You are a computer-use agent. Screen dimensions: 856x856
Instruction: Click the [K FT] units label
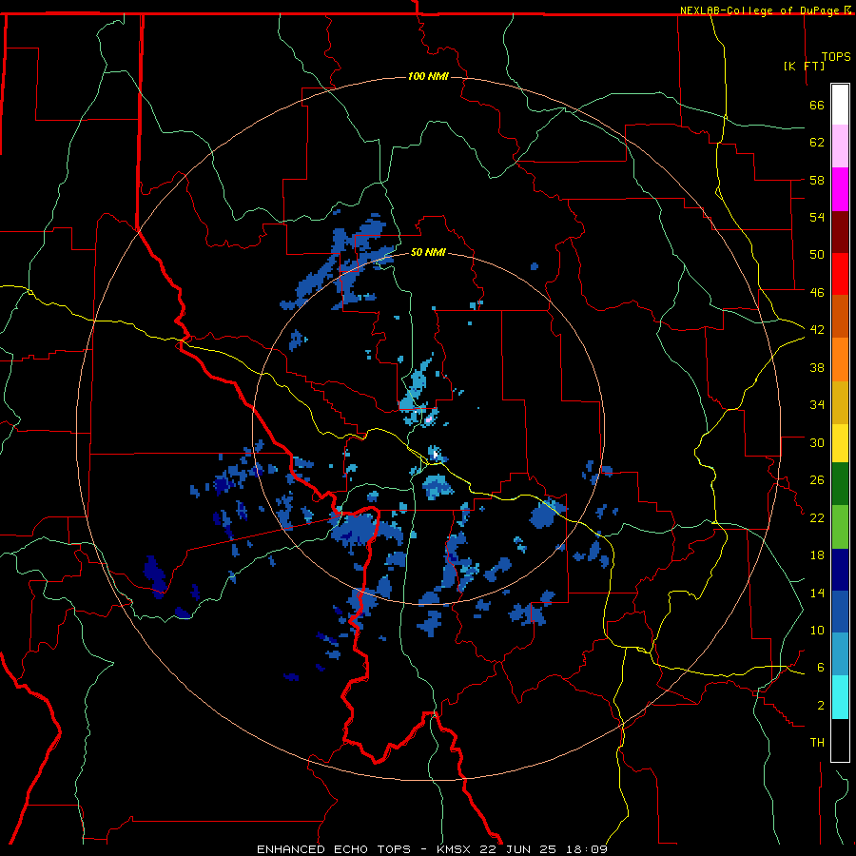point(804,66)
